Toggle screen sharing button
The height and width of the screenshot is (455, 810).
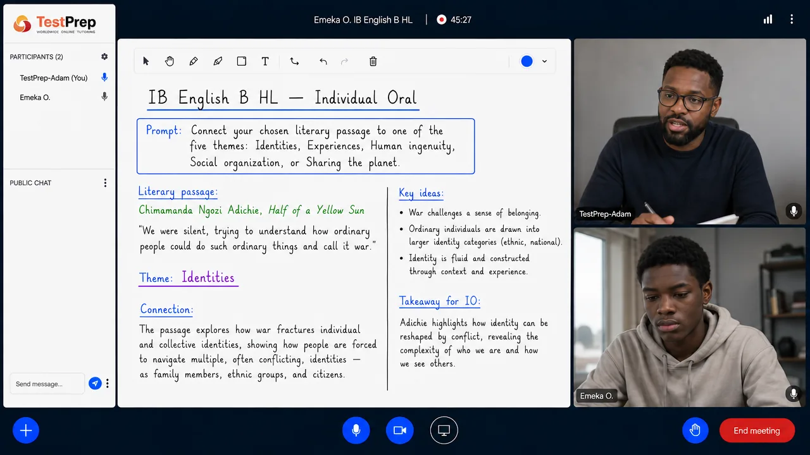(x=444, y=430)
